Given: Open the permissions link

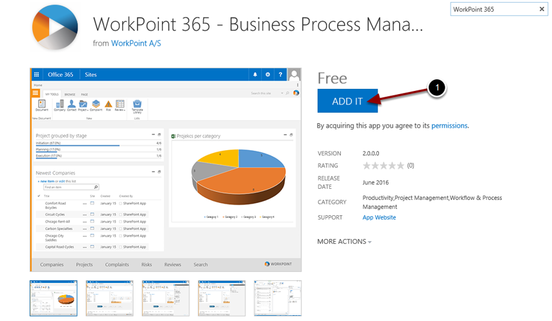Looking at the screenshot, I should 449,126.
